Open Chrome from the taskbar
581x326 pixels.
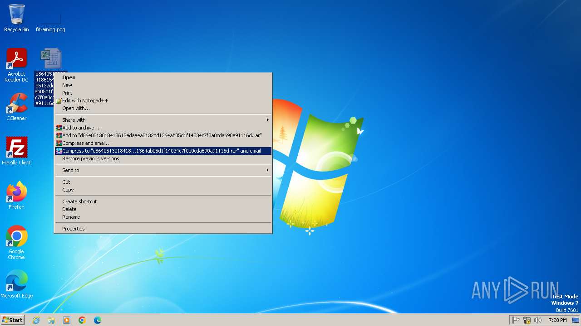[x=82, y=320]
